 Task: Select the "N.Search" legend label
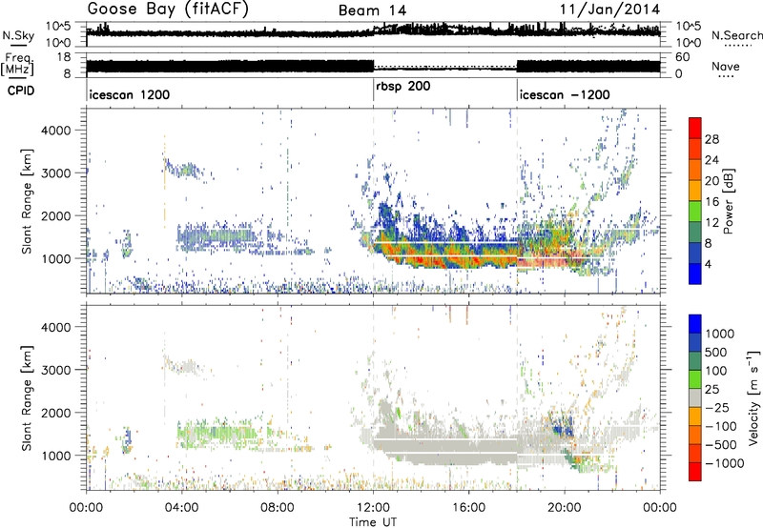[736, 35]
